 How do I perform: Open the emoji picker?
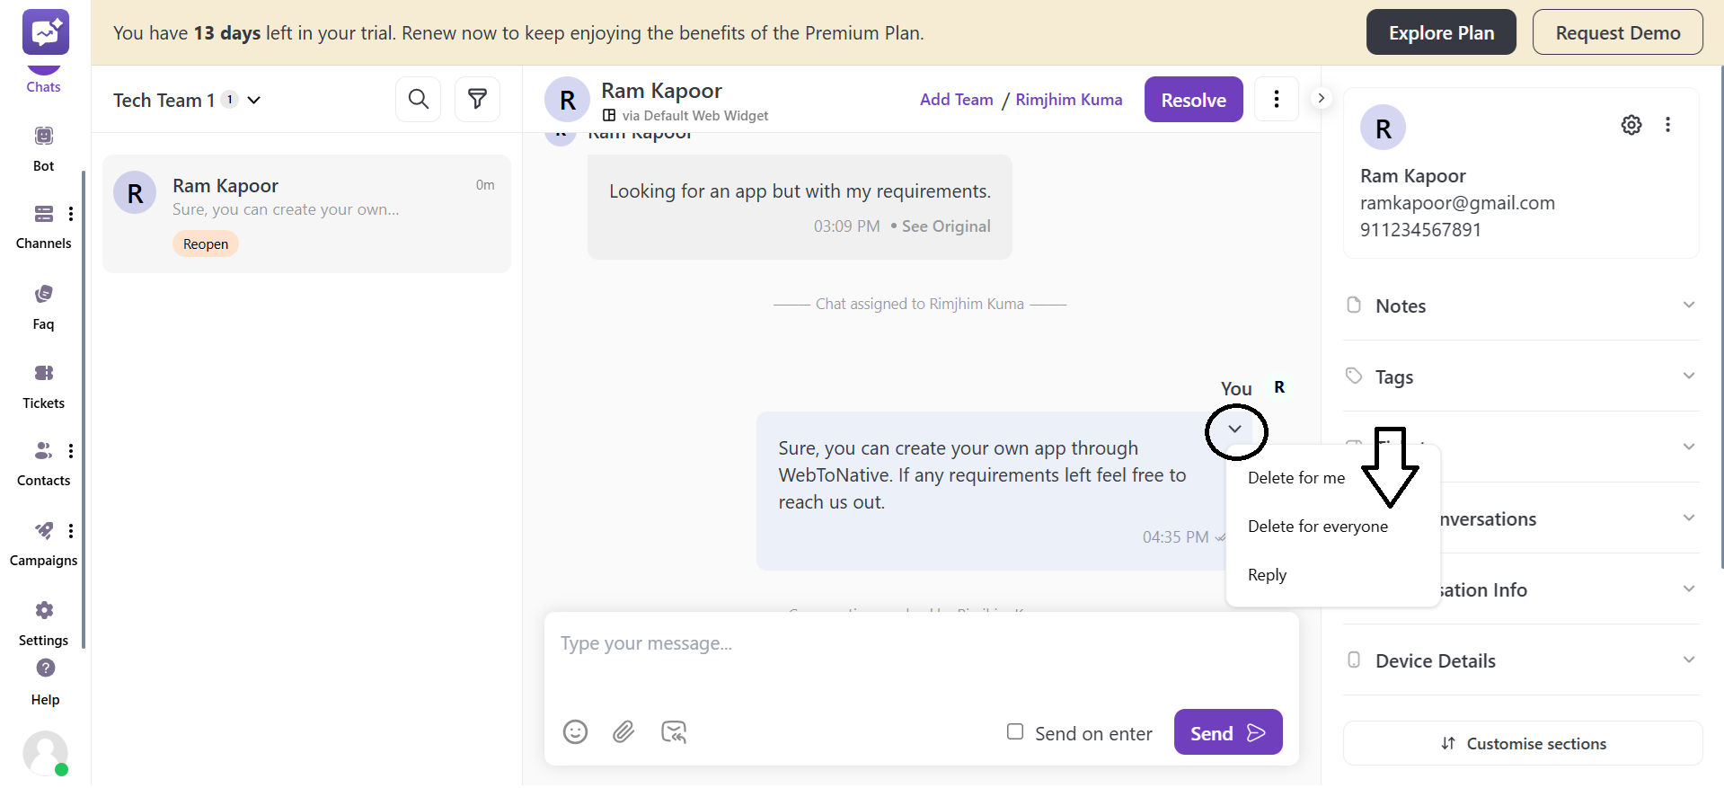click(x=575, y=732)
